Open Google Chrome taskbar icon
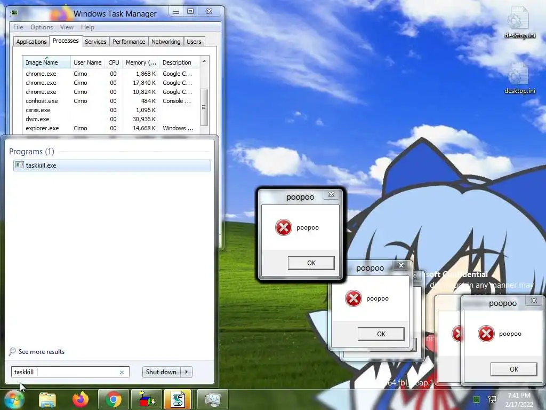Image resolution: width=546 pixels, height=410 pixels. (x=113, y=399)
